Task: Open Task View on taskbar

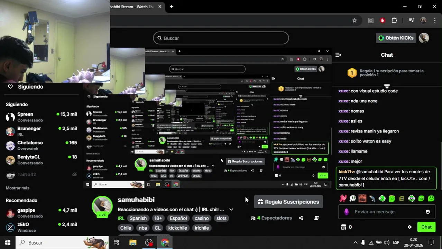Action: click(117, 242)
